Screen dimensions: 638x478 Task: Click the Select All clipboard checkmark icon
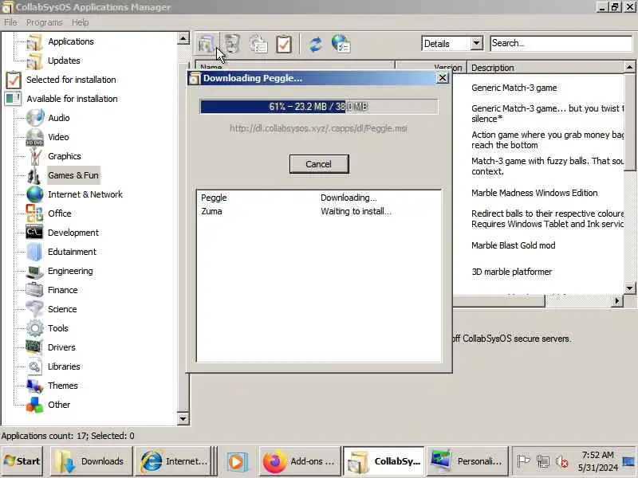[284, 44]
